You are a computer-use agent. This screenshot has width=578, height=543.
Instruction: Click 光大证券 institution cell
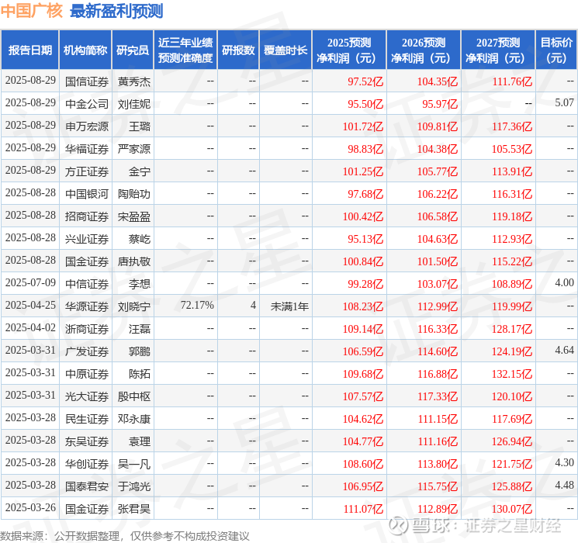tap(87, 396)
